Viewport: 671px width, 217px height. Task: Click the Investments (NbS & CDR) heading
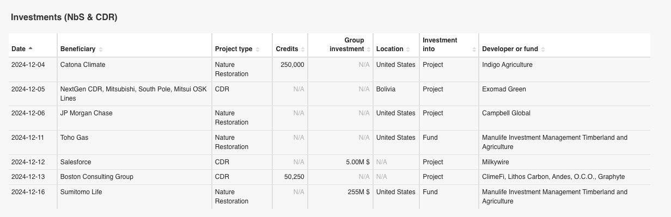(x=64, y=17)
